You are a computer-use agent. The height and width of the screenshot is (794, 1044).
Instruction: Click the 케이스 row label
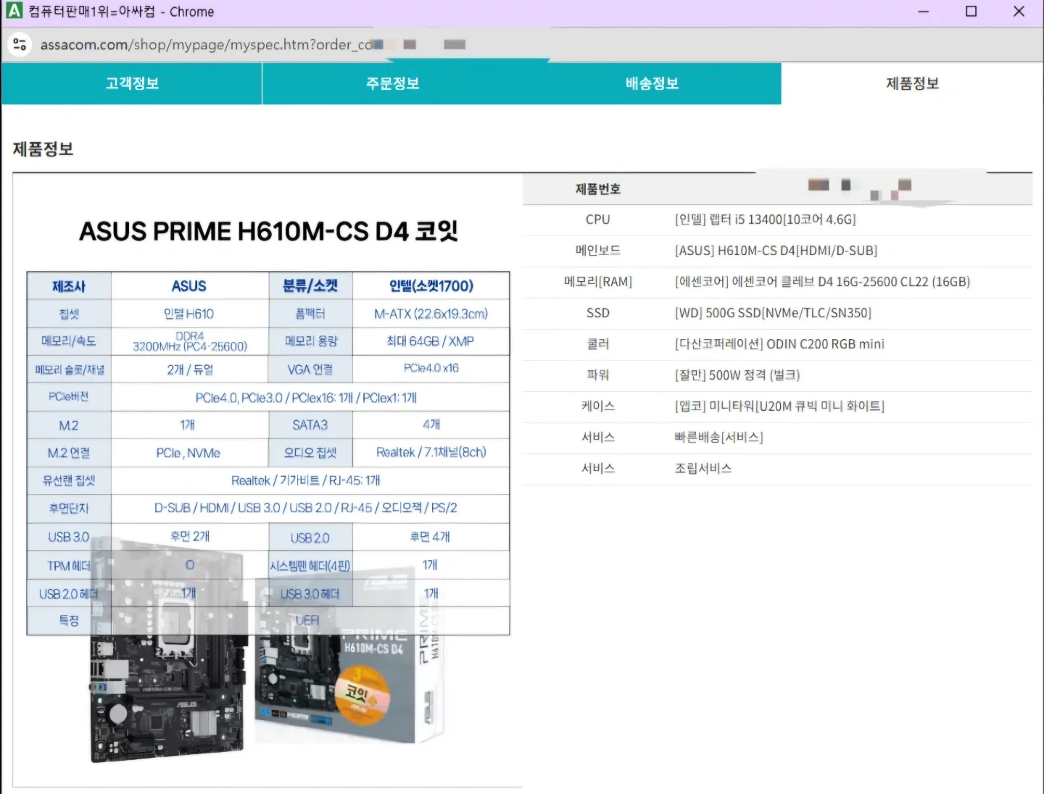pyautogui.click(x=598, y=406)
